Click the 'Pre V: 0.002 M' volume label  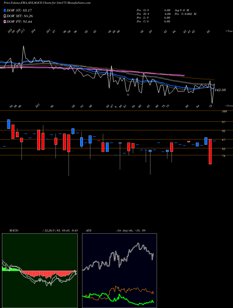185,14
